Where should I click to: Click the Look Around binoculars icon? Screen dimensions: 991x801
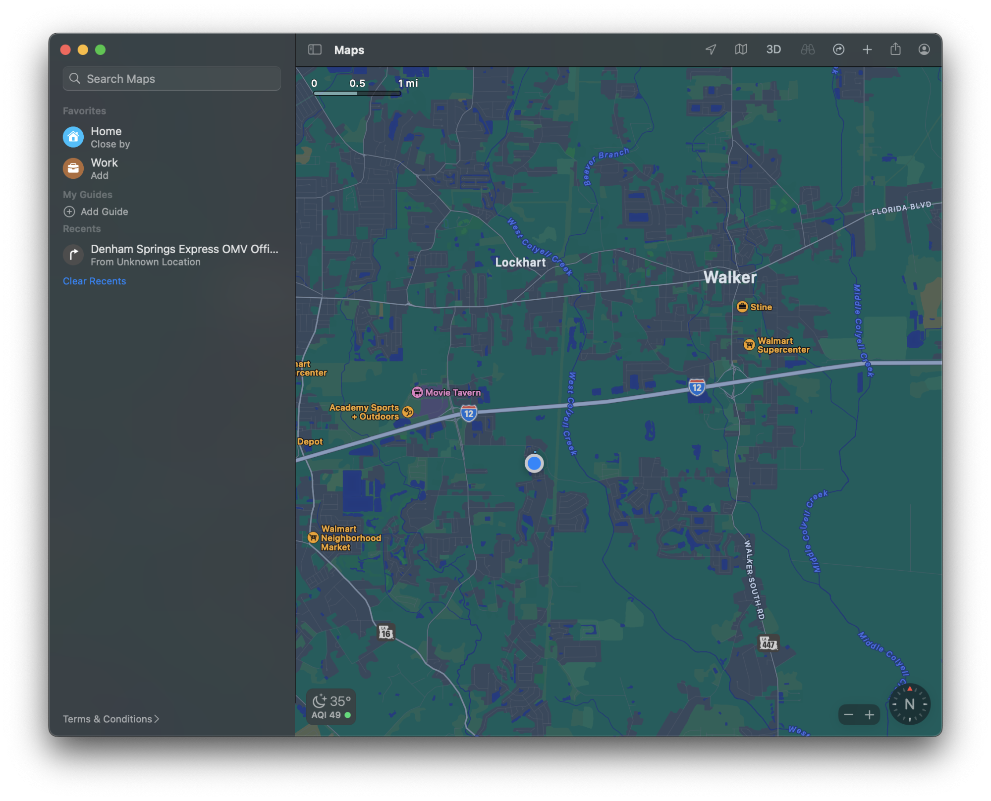[807, 50]
